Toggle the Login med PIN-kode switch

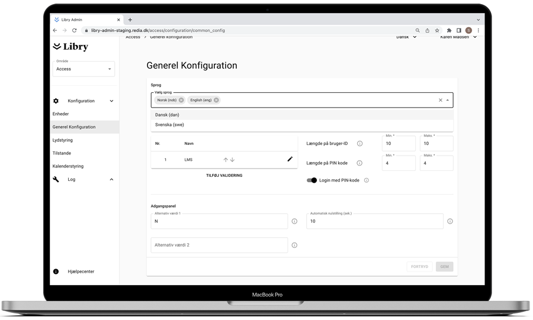click(312, 180)
